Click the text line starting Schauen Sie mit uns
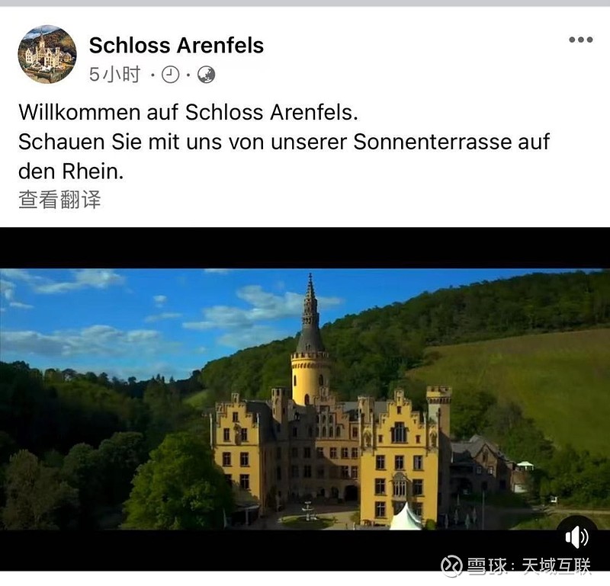 (284, 142)
